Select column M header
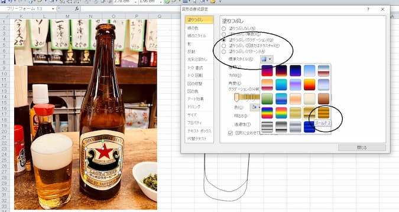Image resolution: width=399 pixels, height=212 pixels. pos(67,16)
